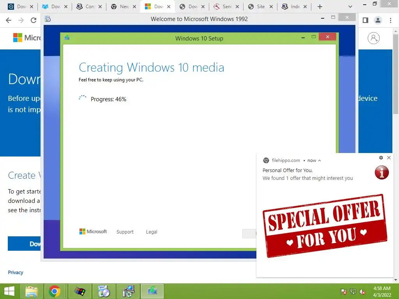The width and height of the screenshot is (399, 299).
Task: Close the Windows 10 Setup window
Action: (327, 37)
